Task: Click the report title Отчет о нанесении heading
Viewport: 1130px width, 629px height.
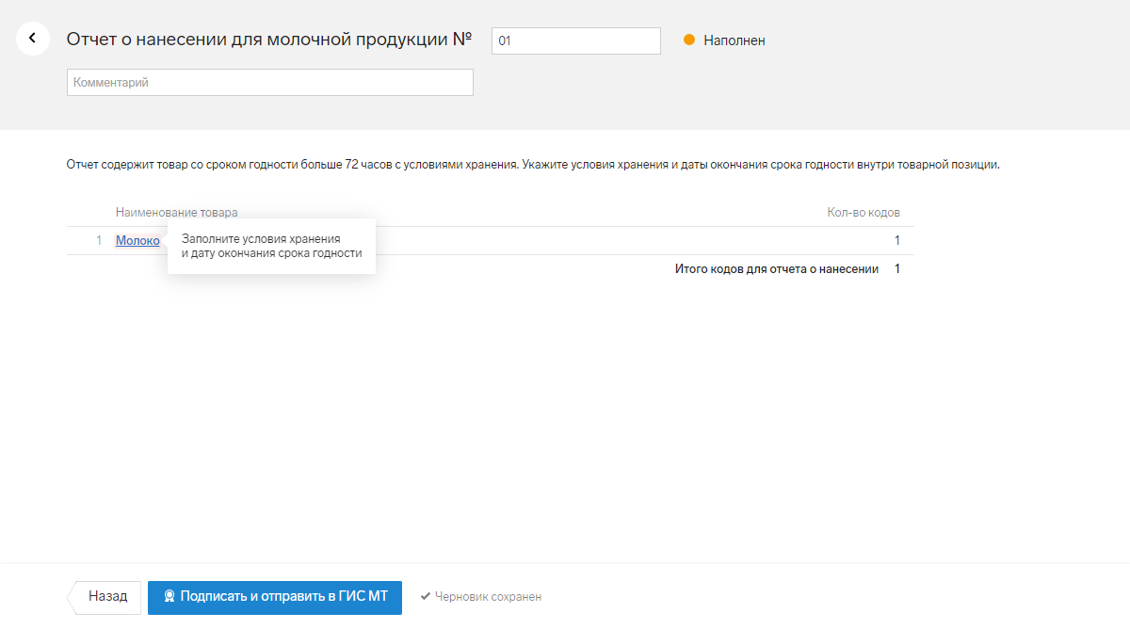Action: click(x=269, y=40)
